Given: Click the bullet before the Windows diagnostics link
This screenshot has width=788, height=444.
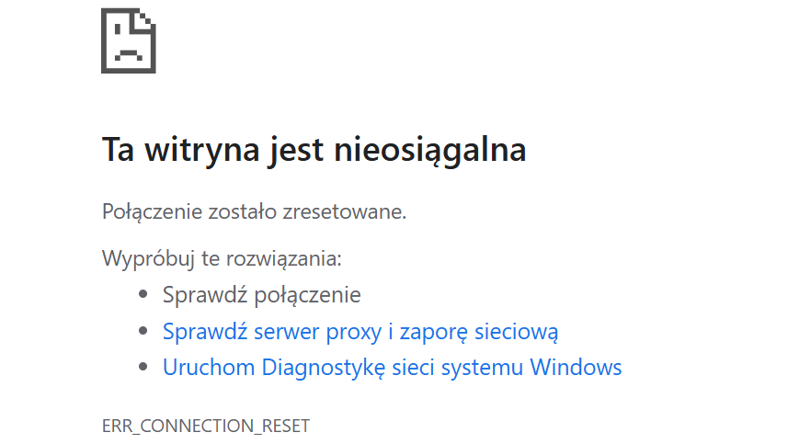Looking at the screenshot, I should click(x=143, y=367).
